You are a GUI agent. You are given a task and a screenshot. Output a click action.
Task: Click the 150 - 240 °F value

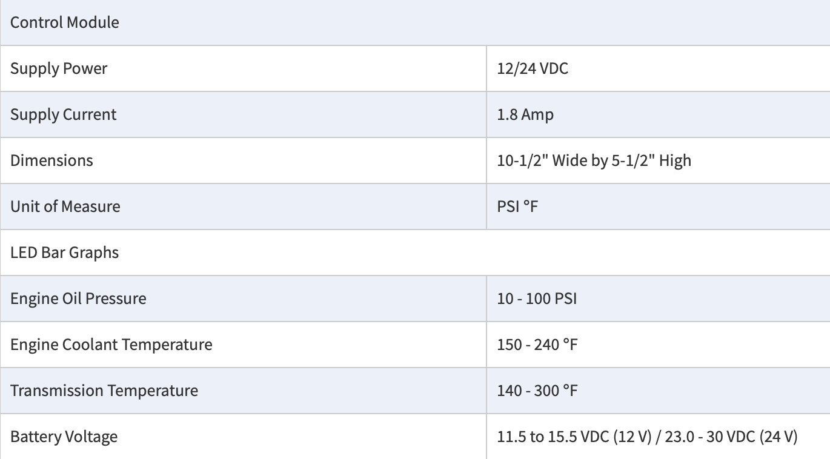click(x=537, y=345)
